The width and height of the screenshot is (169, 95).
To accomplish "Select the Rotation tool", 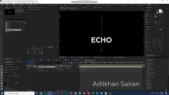I will click(x=12, y=5).
